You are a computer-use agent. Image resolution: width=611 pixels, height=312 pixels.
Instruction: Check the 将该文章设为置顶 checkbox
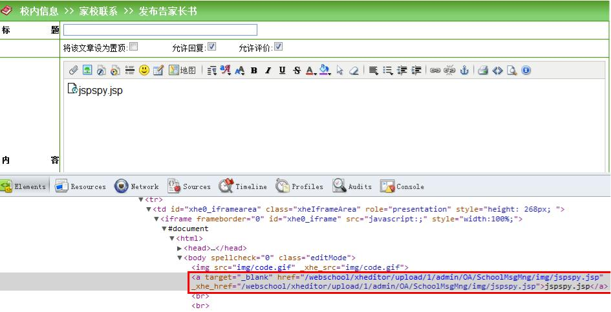click(x=134, y=47)
